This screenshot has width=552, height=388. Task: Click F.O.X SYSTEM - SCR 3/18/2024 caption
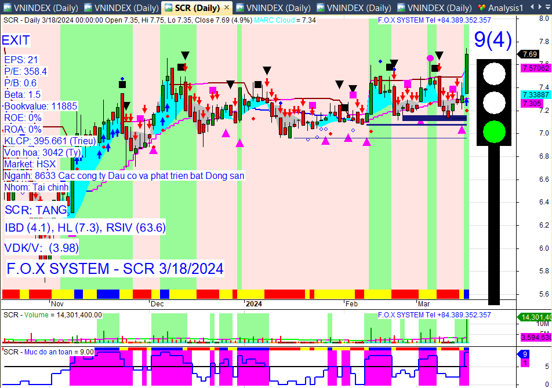pyautogui.click(x=115, y=269)
